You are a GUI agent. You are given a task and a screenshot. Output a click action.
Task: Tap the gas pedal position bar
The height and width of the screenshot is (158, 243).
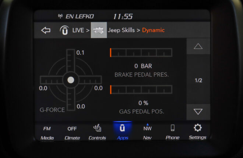[x=141, y=89]
